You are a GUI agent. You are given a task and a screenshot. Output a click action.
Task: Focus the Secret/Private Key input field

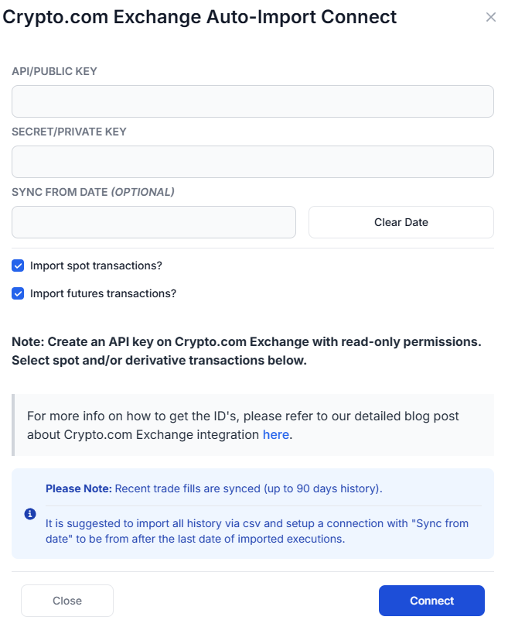(253, 162)
